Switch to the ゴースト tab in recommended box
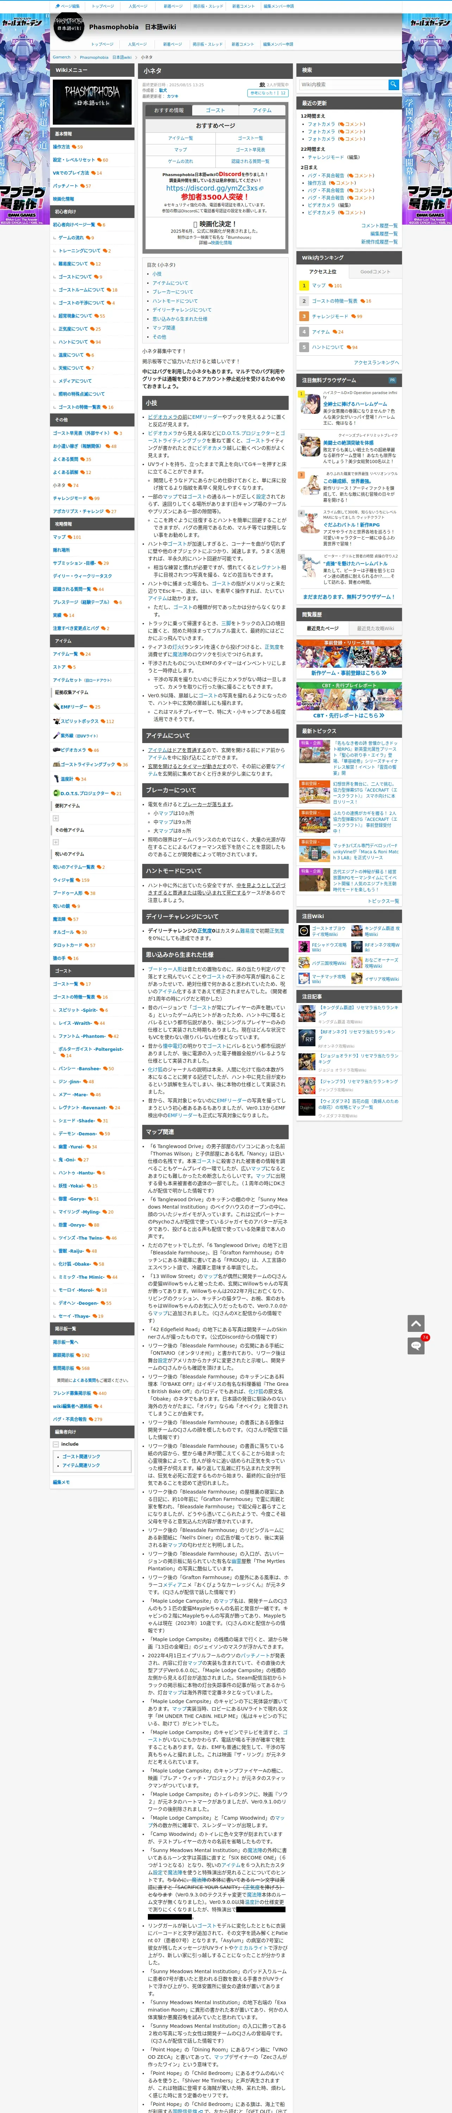 pyautogui.click(x=216, y=110)
